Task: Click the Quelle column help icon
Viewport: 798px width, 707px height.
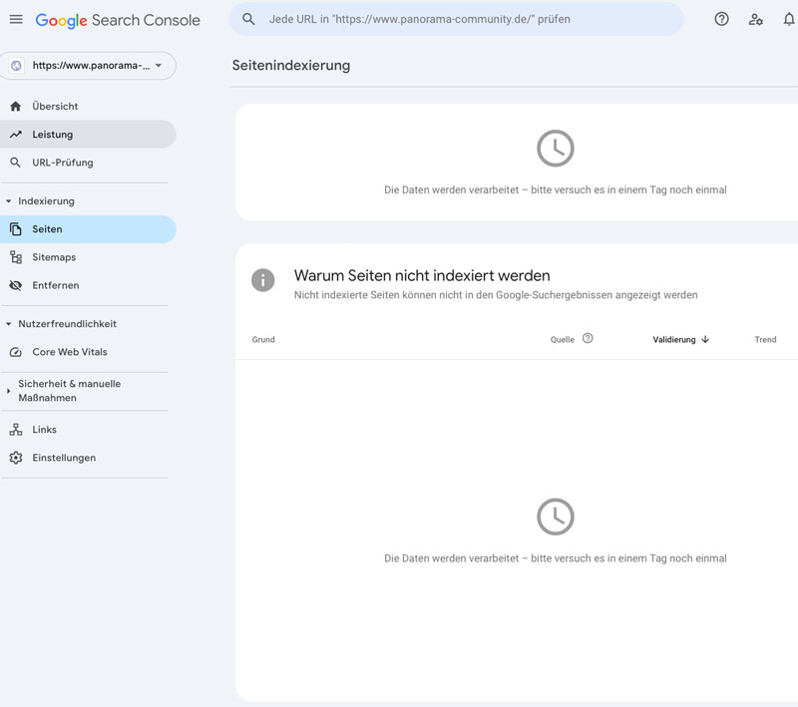Action: (588, 339)
